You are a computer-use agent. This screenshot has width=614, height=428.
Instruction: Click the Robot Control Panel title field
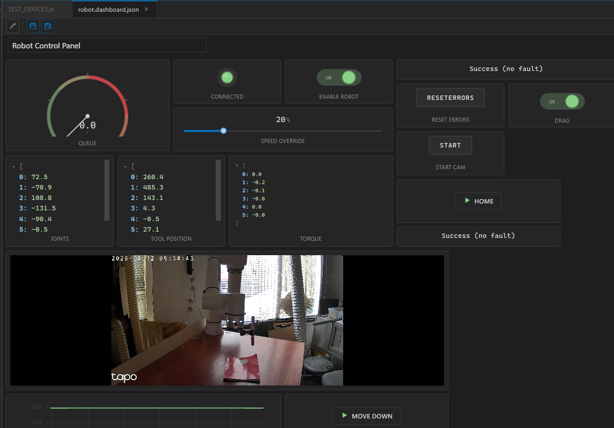coord(106,45)
